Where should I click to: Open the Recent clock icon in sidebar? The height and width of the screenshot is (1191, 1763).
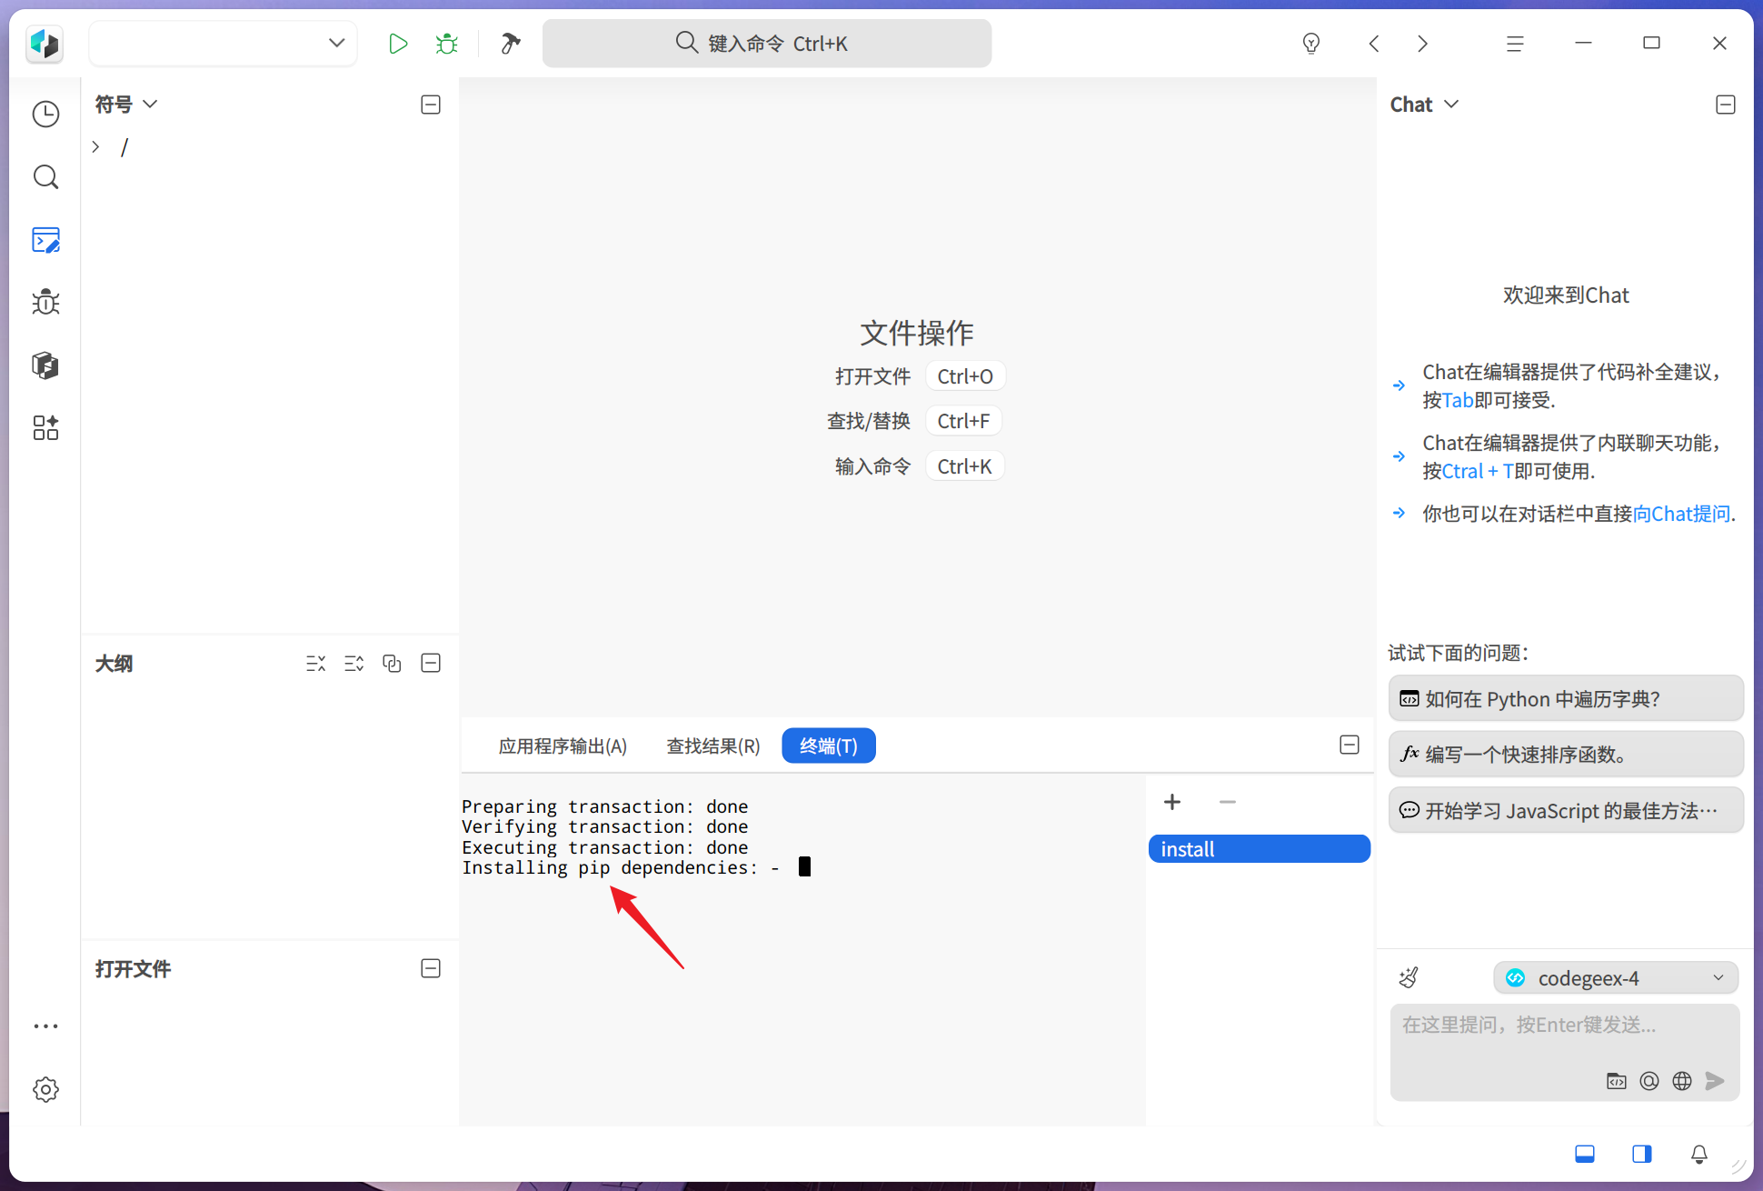(45, 115)
